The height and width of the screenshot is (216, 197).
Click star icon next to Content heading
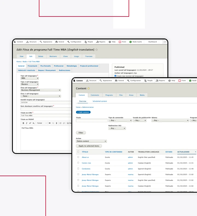point(88,88)
